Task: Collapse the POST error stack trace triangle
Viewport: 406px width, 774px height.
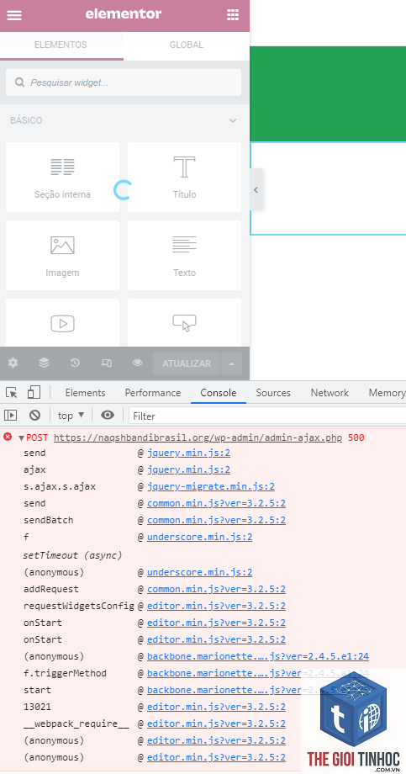Action: [21, 437]
